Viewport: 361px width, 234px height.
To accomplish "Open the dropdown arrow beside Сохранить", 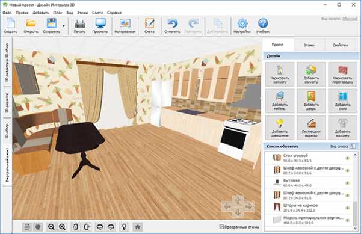I will click(64, 26).
